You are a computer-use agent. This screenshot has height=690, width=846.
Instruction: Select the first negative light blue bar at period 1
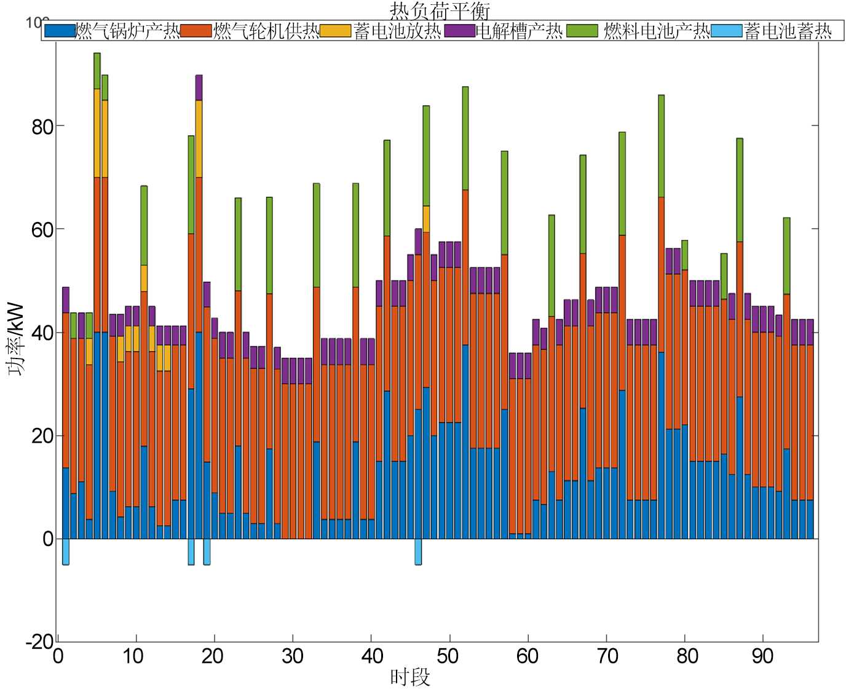[x=66, y=552]
